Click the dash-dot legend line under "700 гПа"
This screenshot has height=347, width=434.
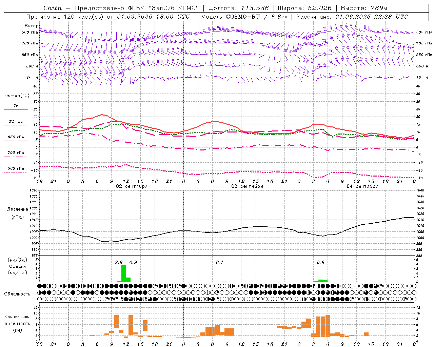15,157
